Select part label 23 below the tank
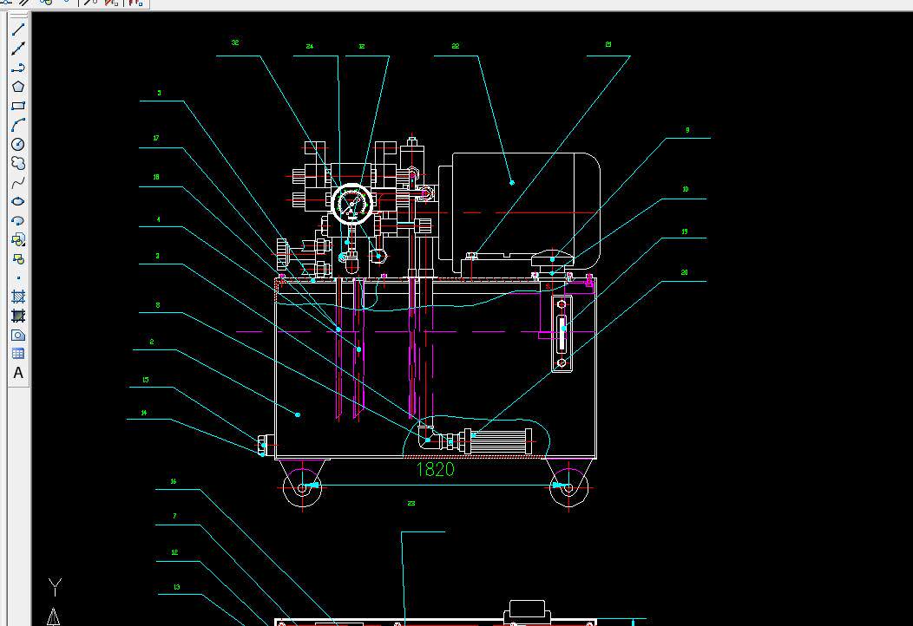This screenshot has width=913, height=626. 411,503
